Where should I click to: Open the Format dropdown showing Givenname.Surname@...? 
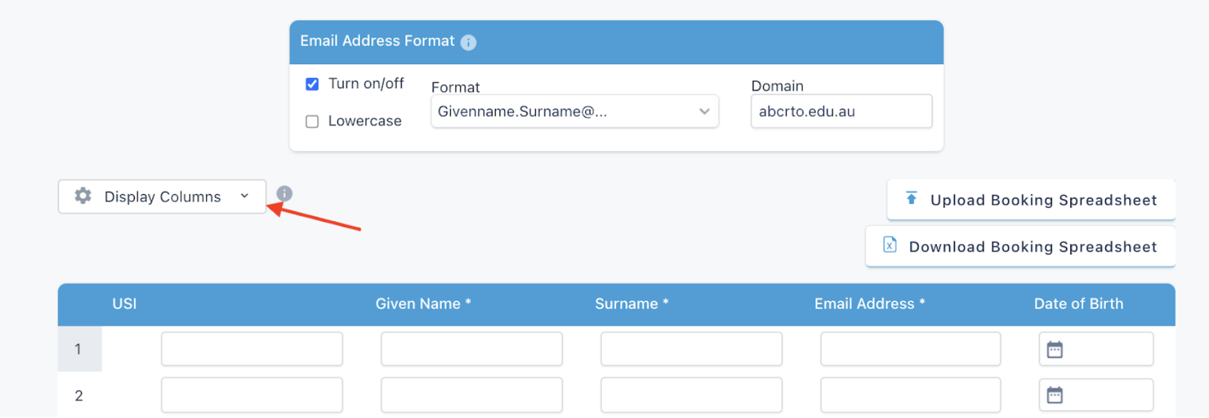coord(575,111)
